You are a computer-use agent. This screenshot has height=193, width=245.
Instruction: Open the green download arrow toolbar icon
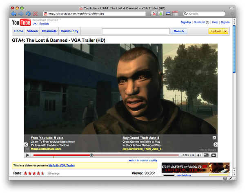tap(160, 14)
